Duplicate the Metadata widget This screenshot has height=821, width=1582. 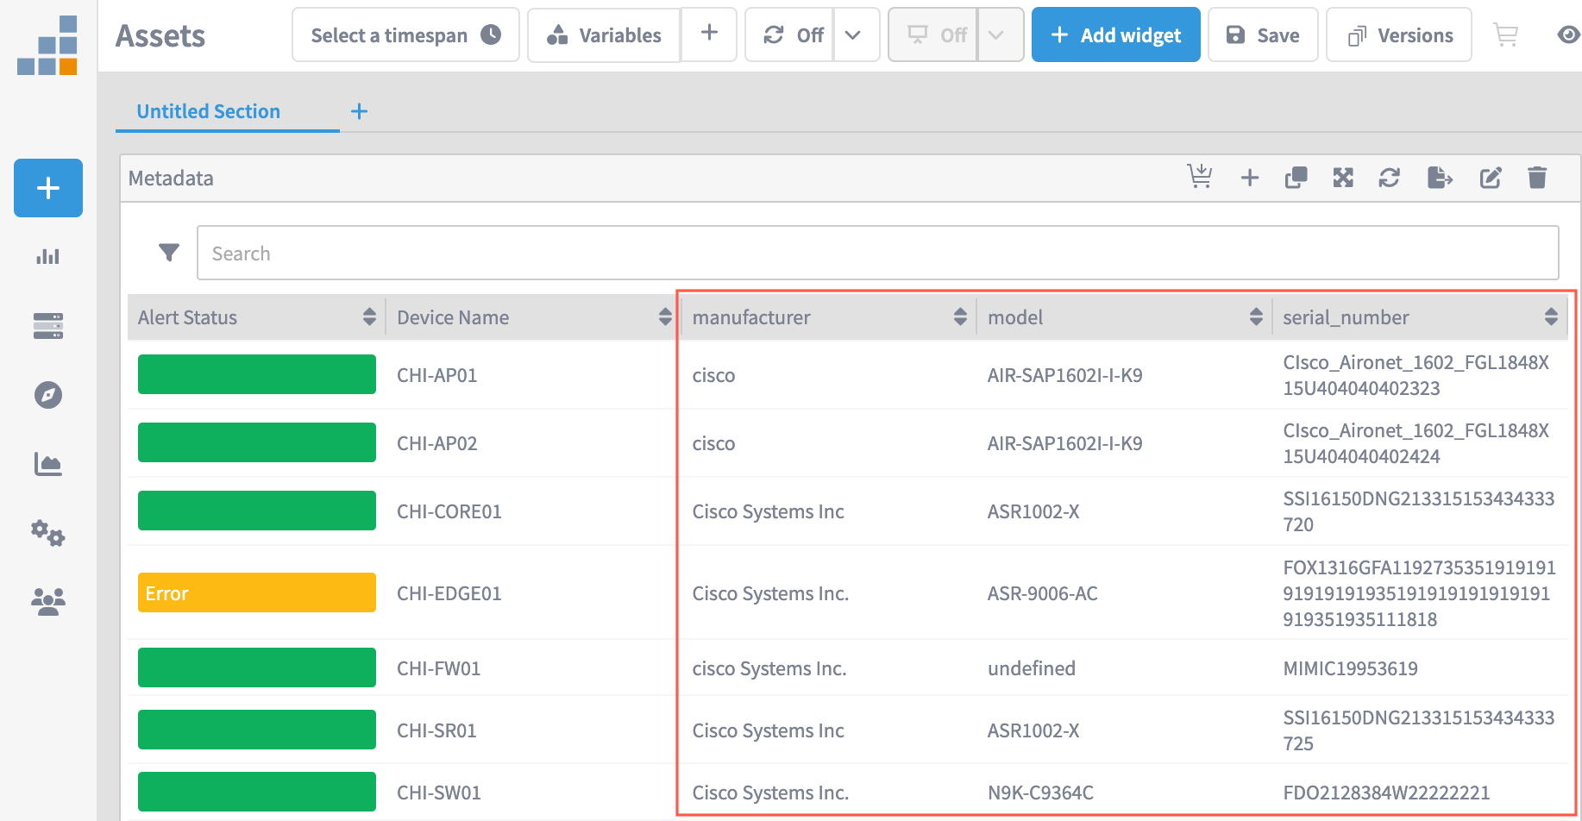point(1296,178)
